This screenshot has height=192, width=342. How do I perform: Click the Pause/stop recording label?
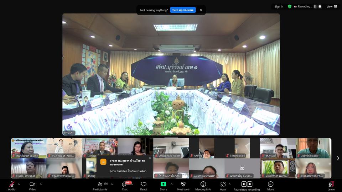(x=247, y=190)
